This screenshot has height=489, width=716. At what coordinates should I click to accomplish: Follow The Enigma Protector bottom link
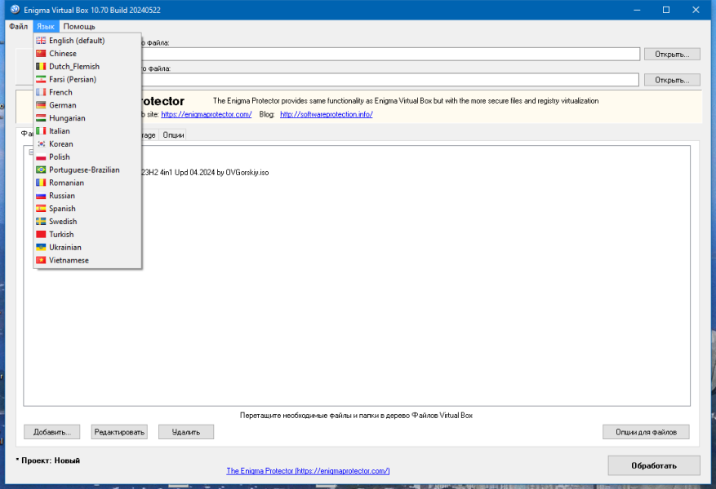(x=309, y=471)
